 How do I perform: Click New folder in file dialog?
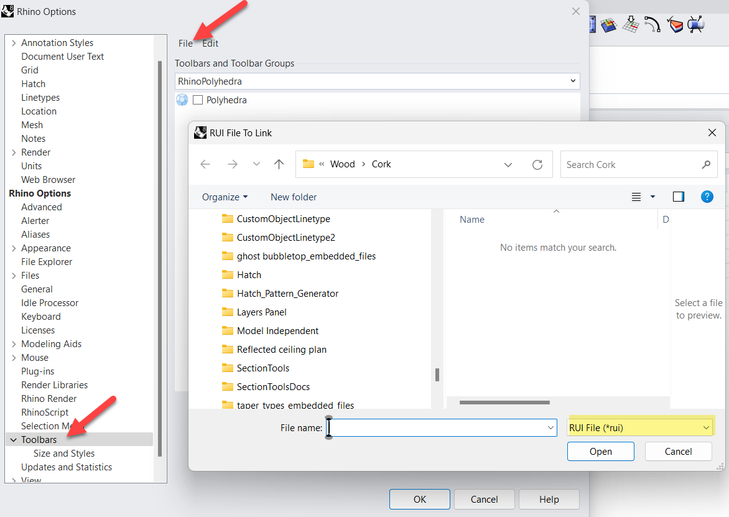click(294, 197)
